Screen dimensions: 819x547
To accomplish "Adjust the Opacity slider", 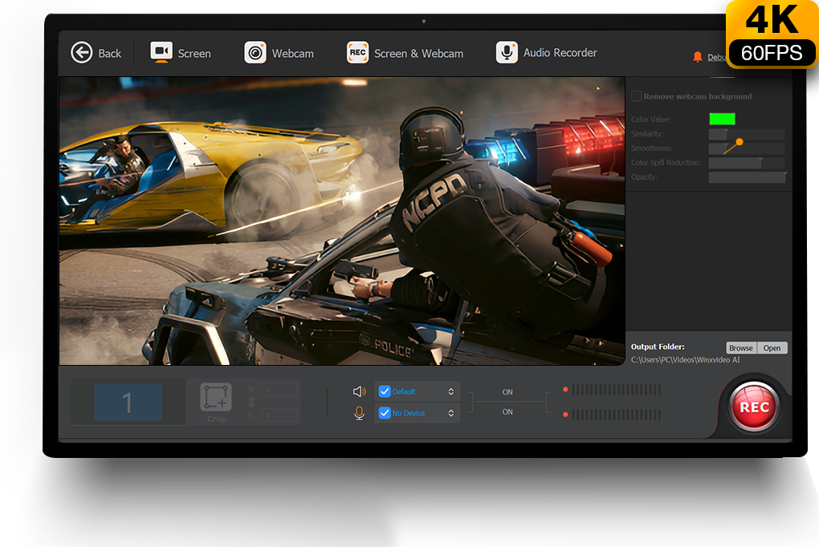I will point(747,177).
